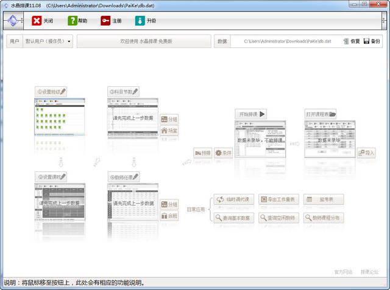Open the 条件 gear settings
Image resolution: width=390 pixels, height=290 pixels.
click(223, 153)
